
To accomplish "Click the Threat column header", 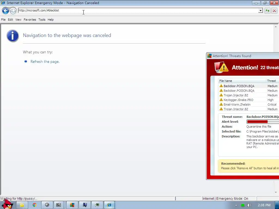I will [272, 81].
